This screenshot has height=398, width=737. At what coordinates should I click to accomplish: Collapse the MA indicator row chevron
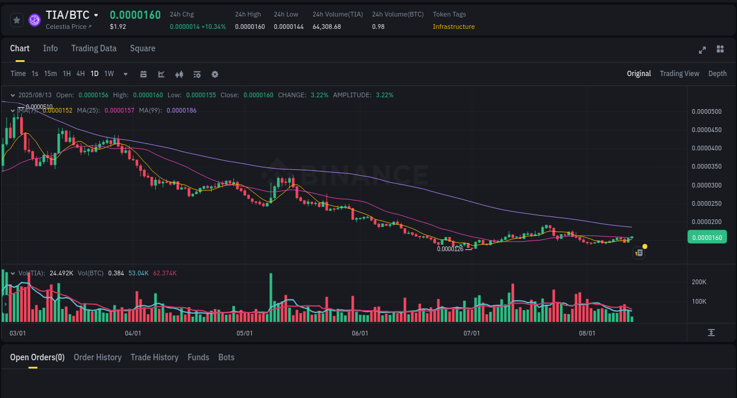[12, 110]
